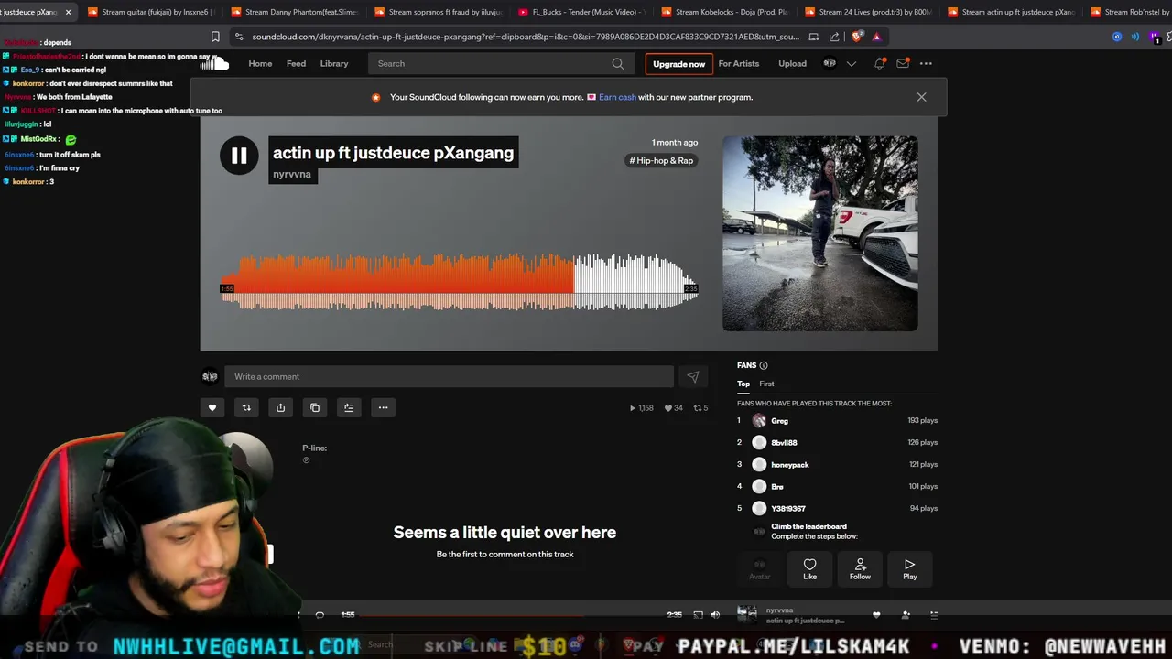Follow artist from the bottom player
The image size is (1172, 659).
point(906,615)
